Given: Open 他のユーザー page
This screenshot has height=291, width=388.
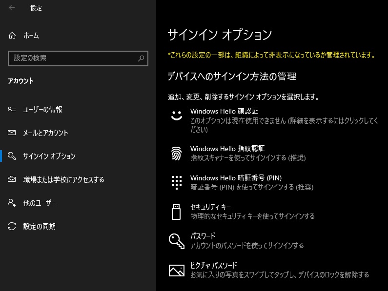Looking at the screenshot, I should point(78,203).
